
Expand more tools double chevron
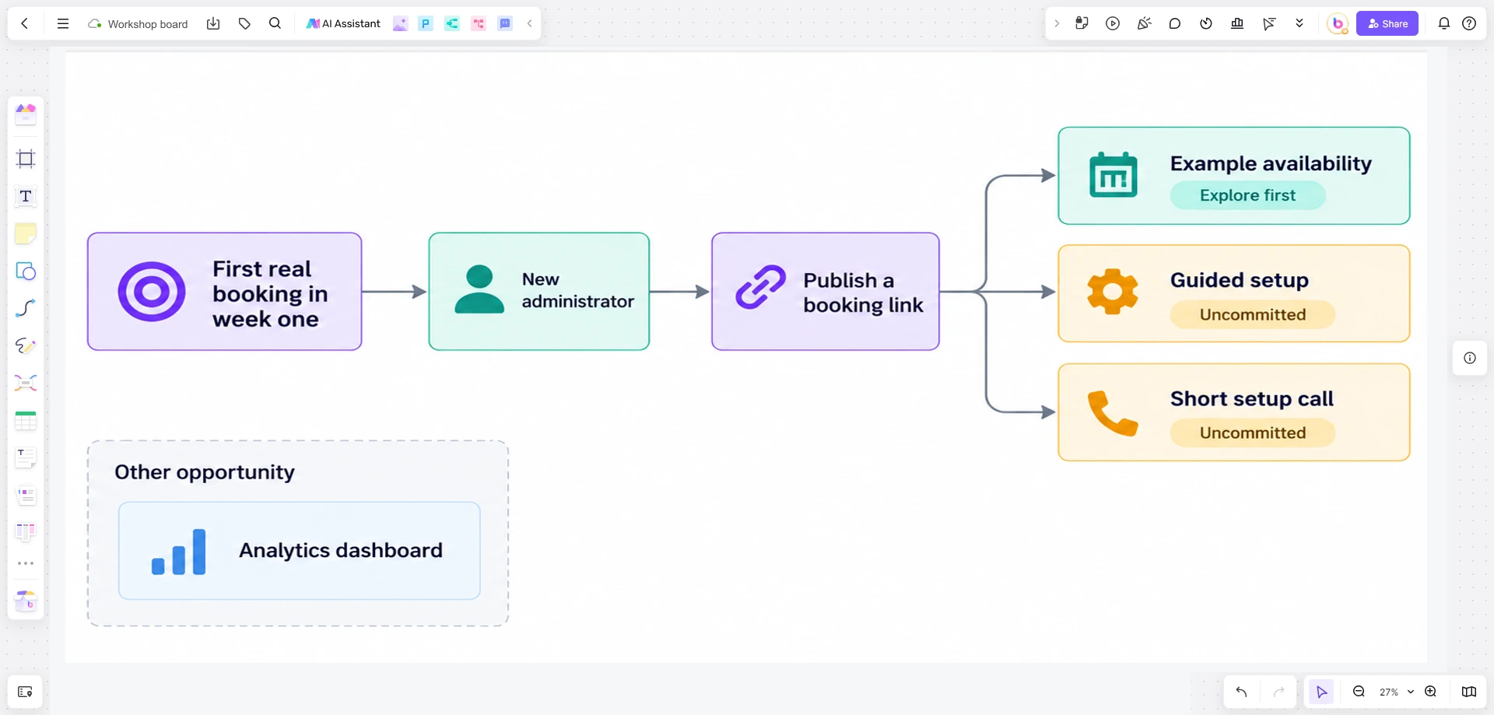pos(1299,23)
